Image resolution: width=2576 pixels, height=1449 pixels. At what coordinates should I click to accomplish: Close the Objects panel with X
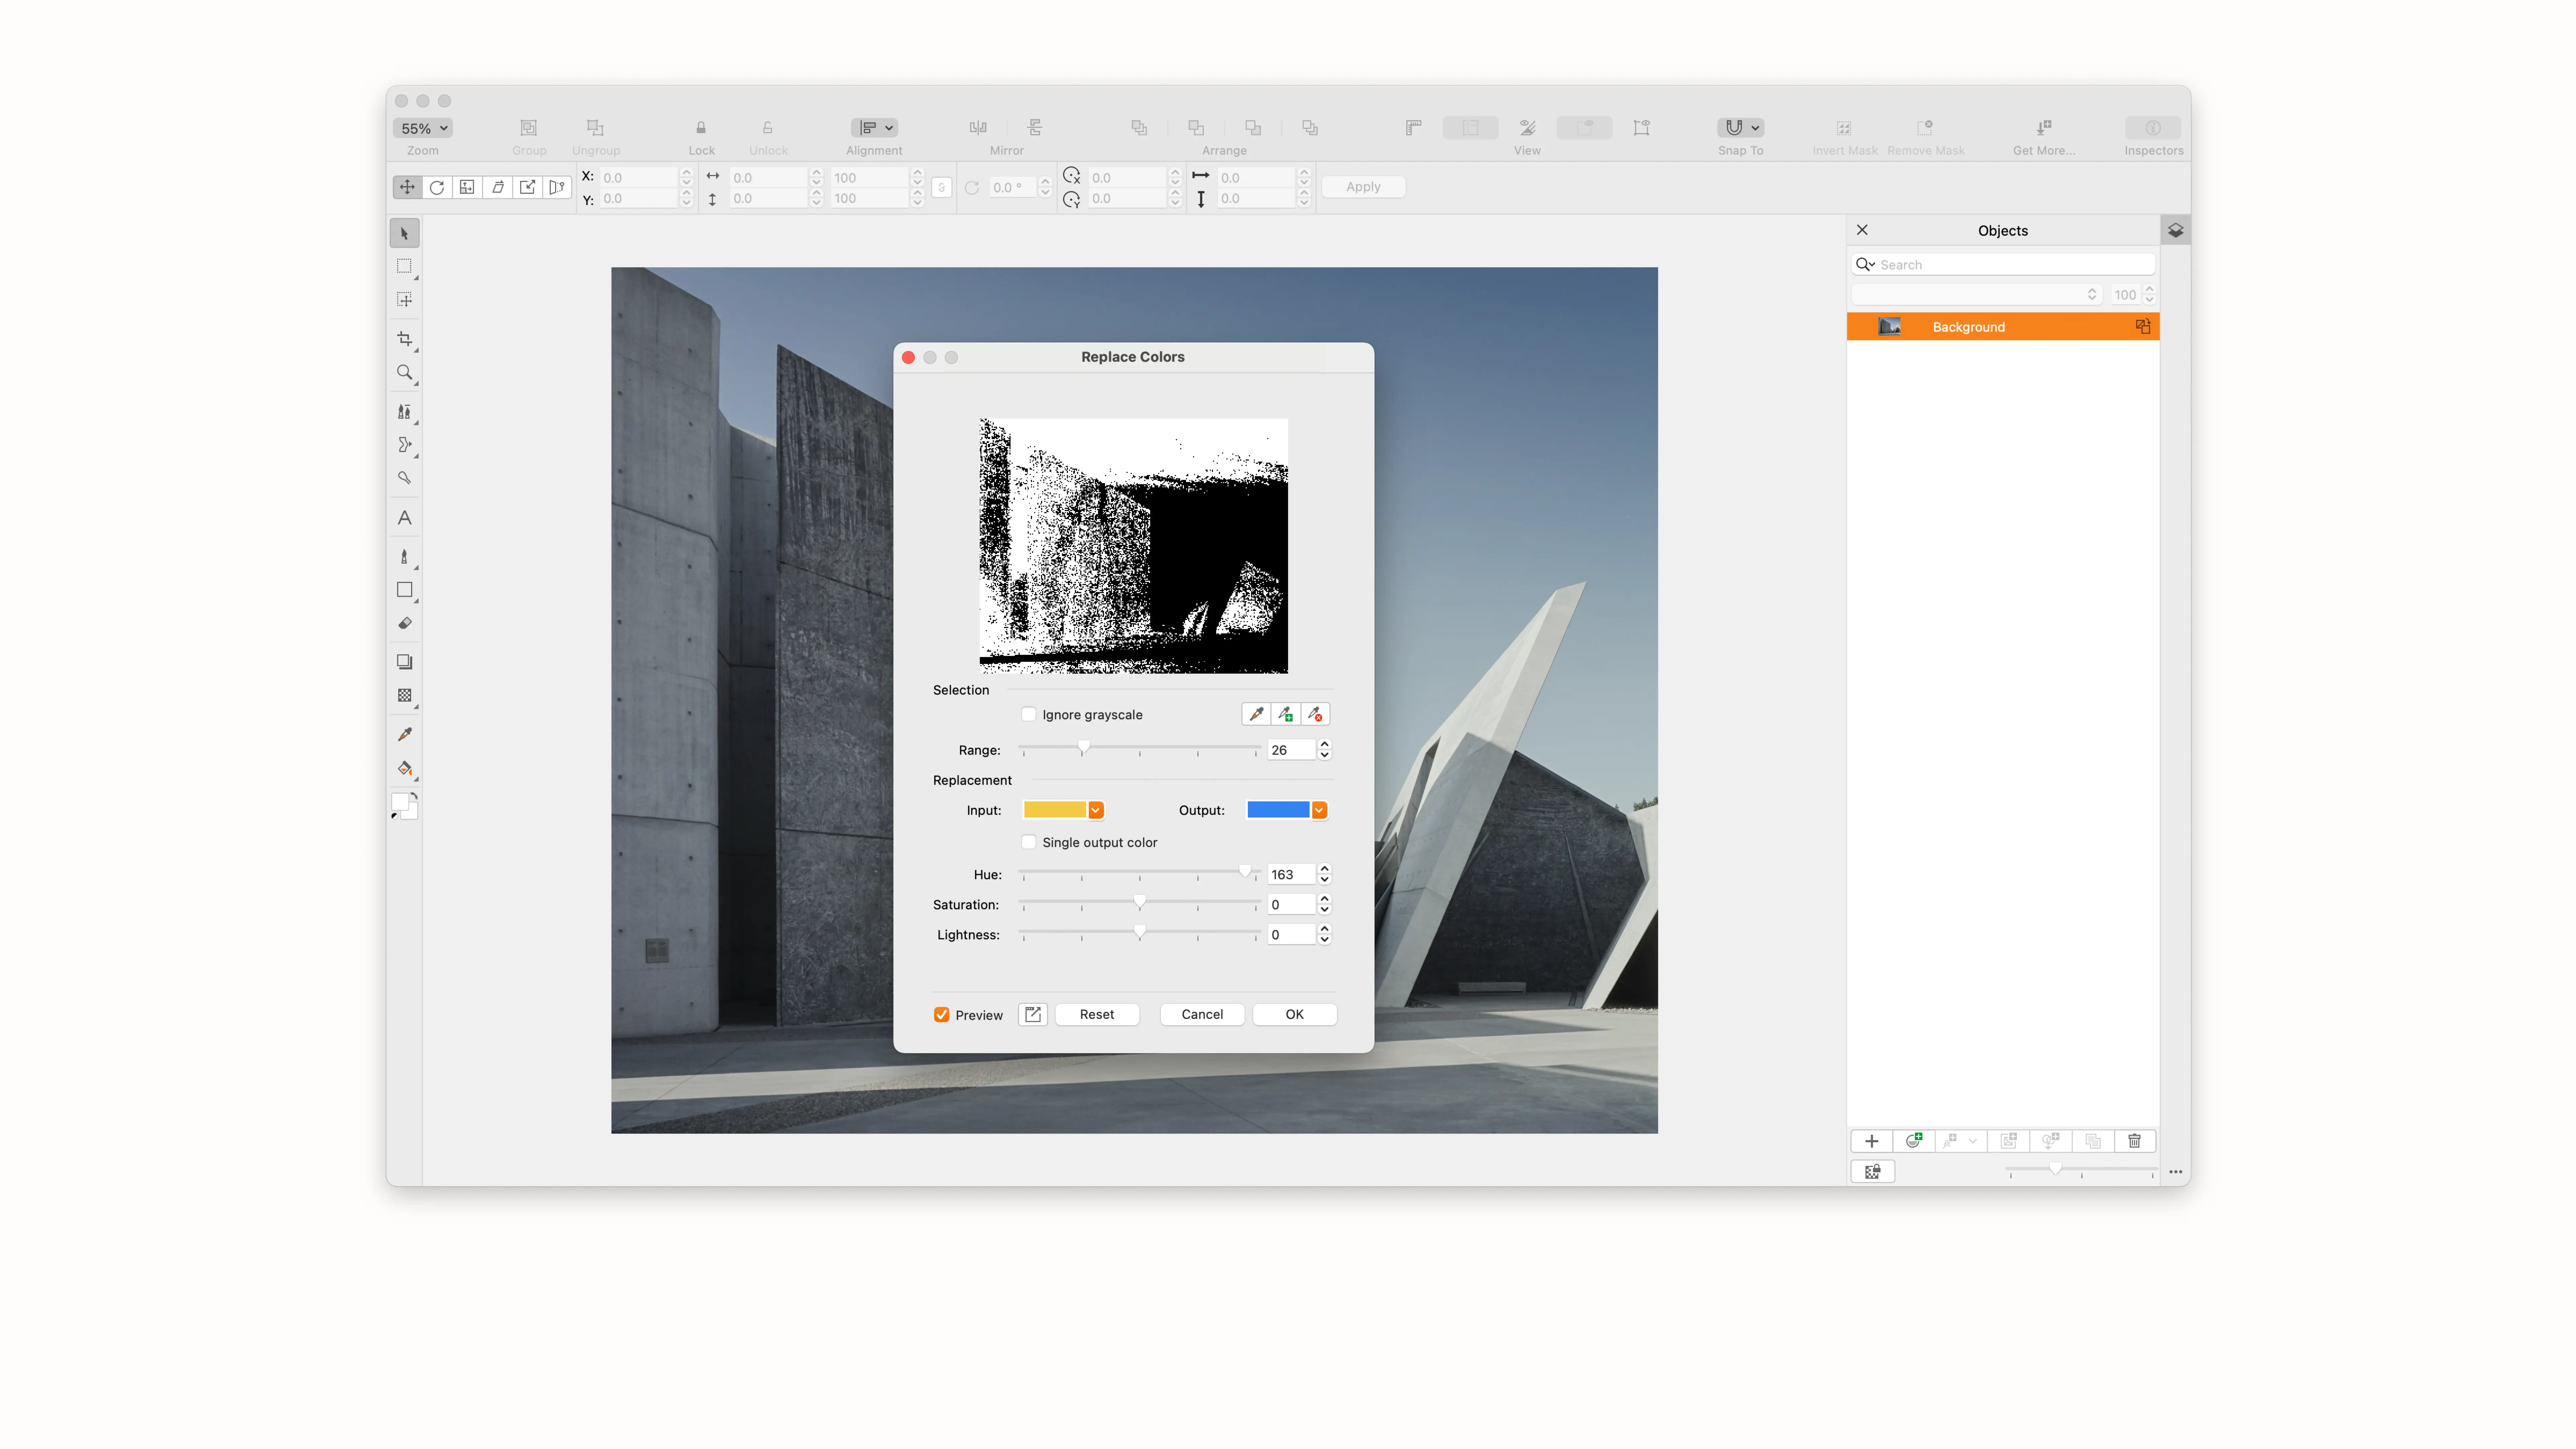1862,230
